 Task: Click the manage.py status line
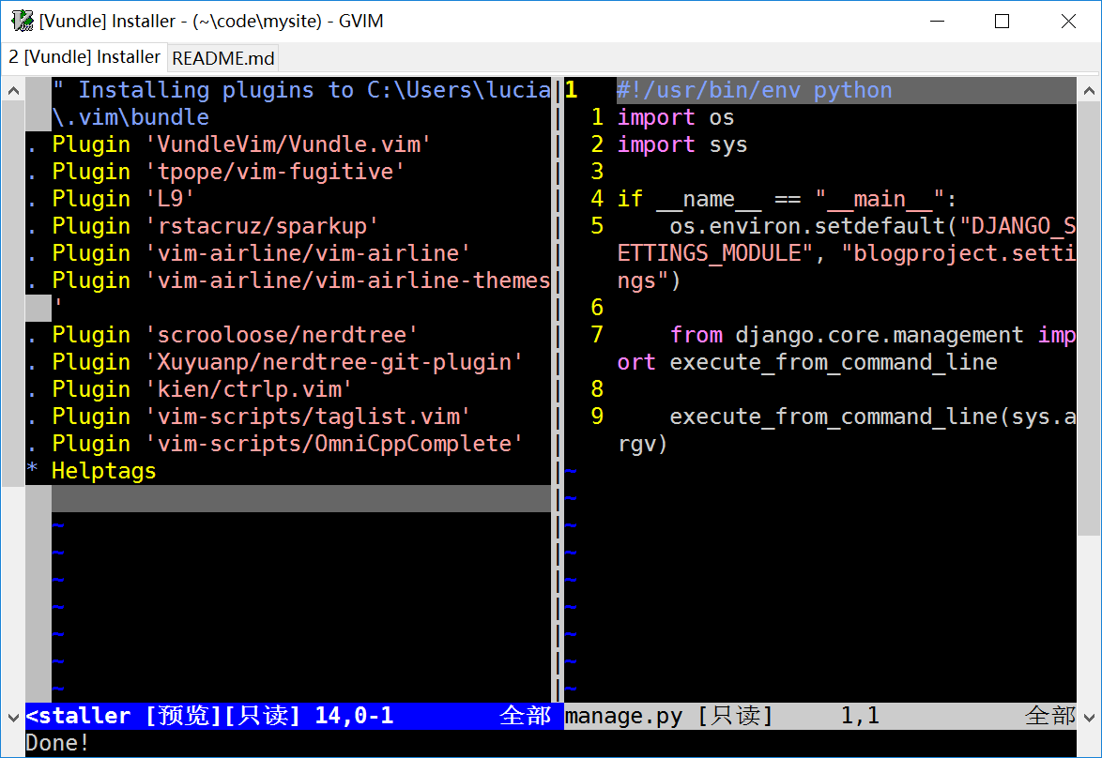pyautogui.click(x=820, y=716)
